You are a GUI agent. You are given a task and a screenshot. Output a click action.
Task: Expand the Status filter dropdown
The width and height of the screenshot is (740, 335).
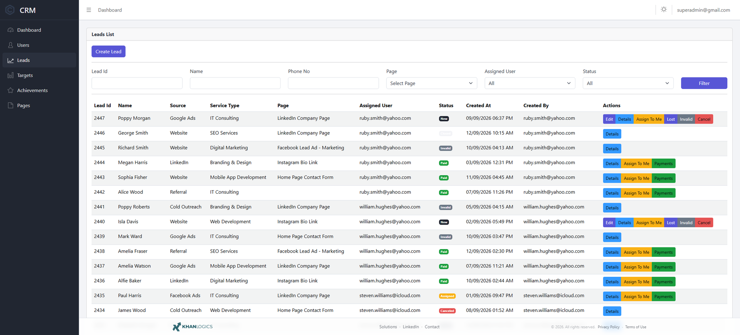(x=628, y=83)
